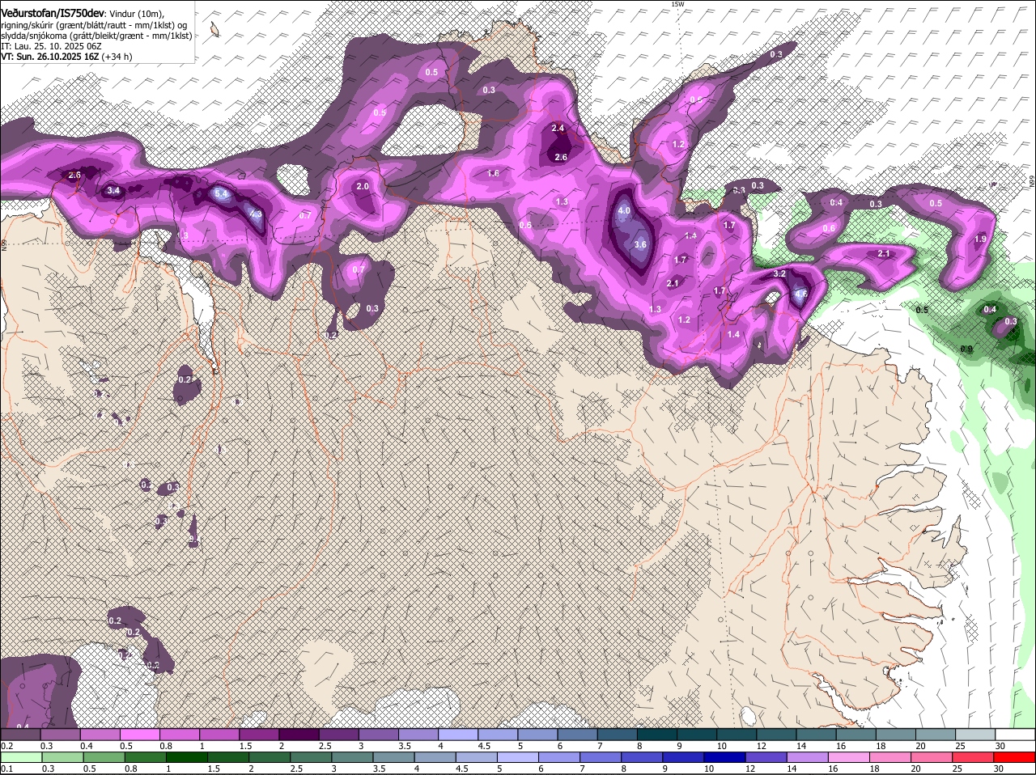Viewport: 1036px width, 775px height.
Task: Click the 3.4 precipitation value on the map
Action: point(114,191)
